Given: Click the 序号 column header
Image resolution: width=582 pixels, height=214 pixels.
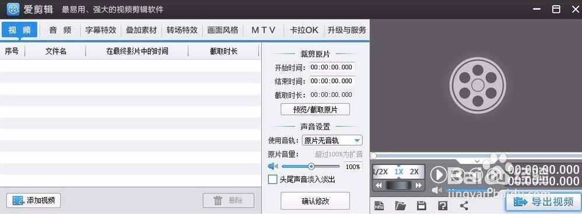Looking at the screenshot, I should pyautogui.click(x=12, y=51).
